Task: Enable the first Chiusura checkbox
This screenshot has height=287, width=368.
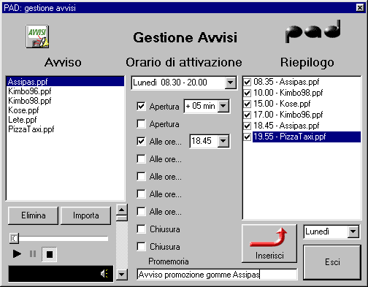Action: pyautogui.click(x=141, y=229)
